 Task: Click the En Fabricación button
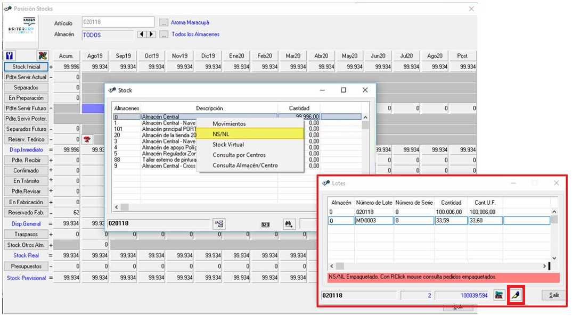pos(26,202)
